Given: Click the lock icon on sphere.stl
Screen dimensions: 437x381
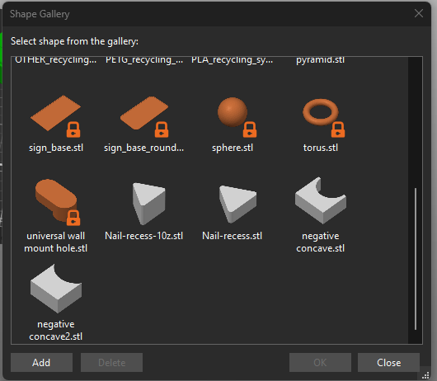Looking at the screenshot, I should (250, 129).
